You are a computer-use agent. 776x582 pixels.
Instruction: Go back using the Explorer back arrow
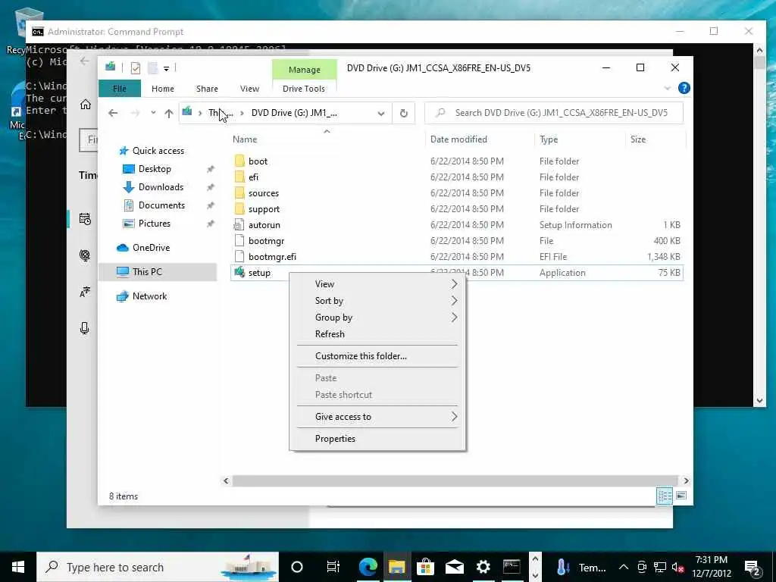tap(113, 113)
